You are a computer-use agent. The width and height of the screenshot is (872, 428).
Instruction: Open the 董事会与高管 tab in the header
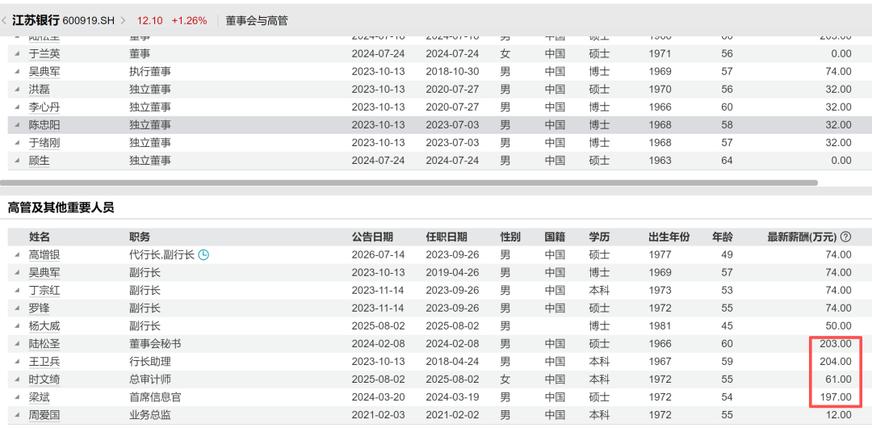(x=257, y=21)
